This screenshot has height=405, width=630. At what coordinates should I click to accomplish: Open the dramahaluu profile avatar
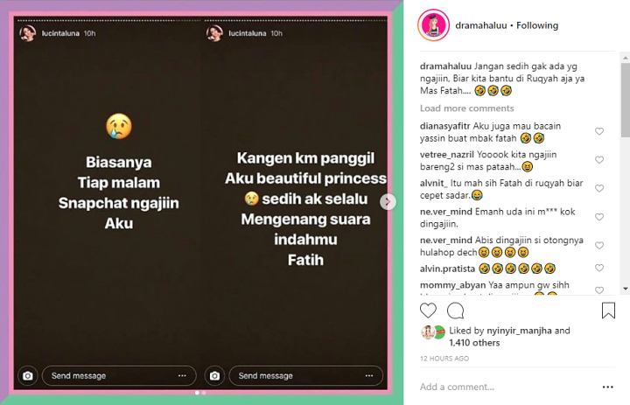pyautogui.click(x=433, y=25)
